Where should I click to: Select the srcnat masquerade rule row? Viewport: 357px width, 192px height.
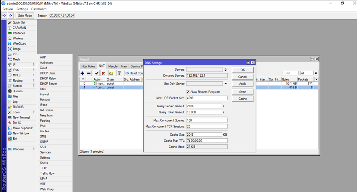click(x=111, y=84)
